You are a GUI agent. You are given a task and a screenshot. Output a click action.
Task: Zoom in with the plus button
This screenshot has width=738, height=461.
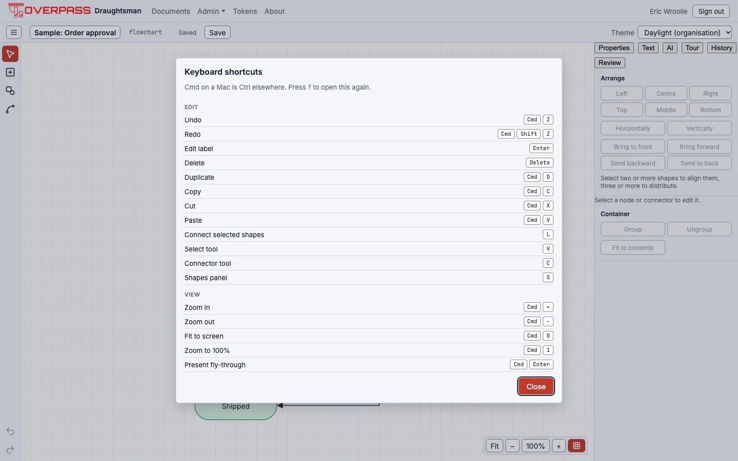click(x=559, y=446)
